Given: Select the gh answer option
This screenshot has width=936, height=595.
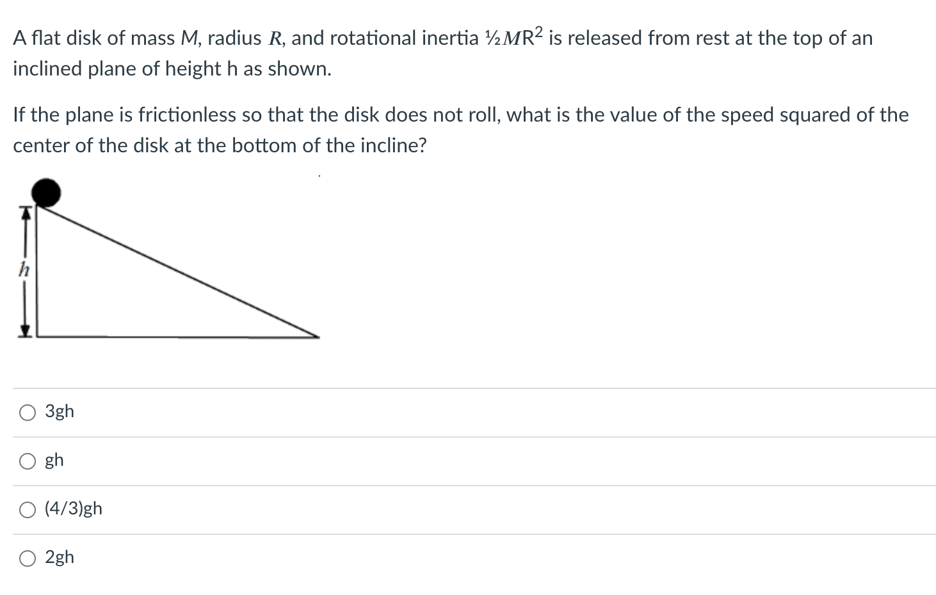Looking at the screenshot, I should (x=27, y=461).
